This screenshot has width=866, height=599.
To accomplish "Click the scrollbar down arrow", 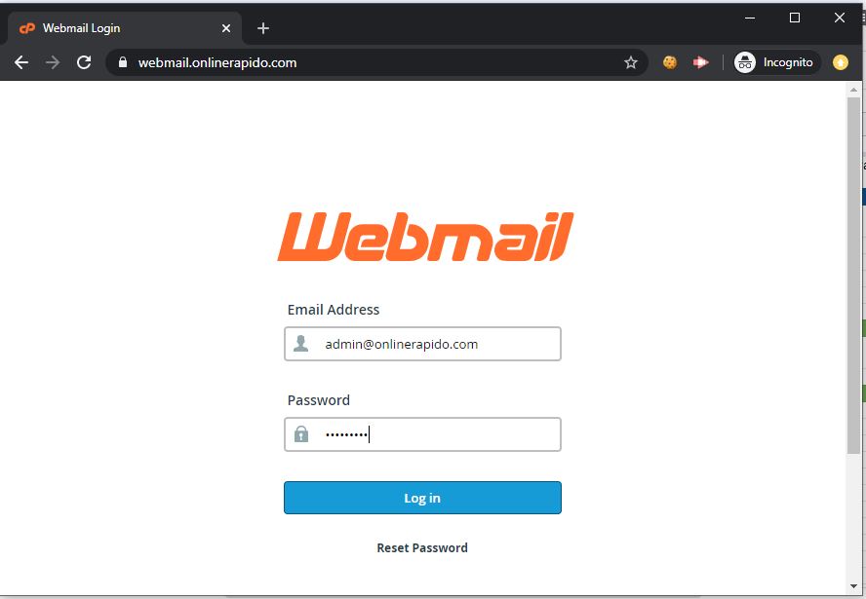I will [x=854, y=586].
